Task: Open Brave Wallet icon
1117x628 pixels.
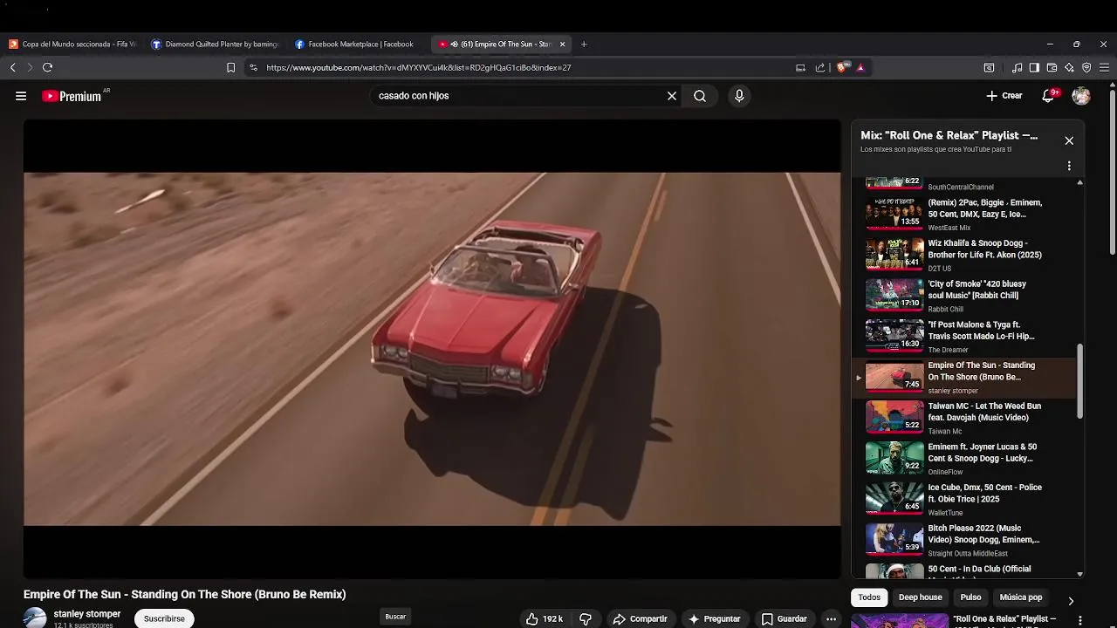Action: click(1052, 67)
